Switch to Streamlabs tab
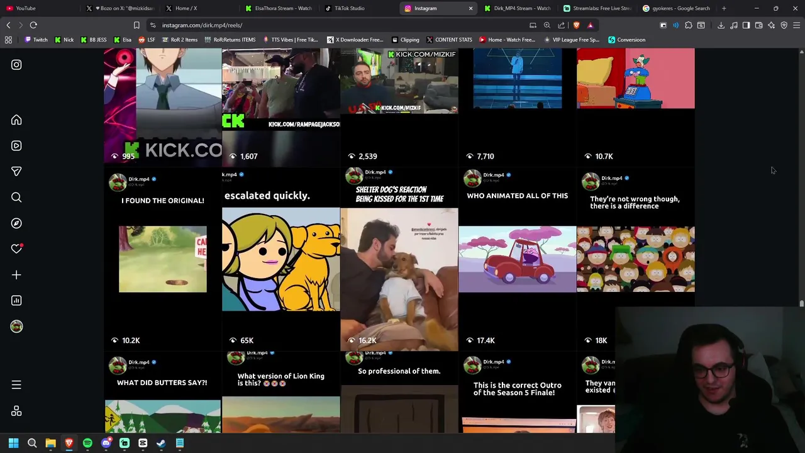The width and height of the screenshot is (805, 453). click(x=596, y=8)
